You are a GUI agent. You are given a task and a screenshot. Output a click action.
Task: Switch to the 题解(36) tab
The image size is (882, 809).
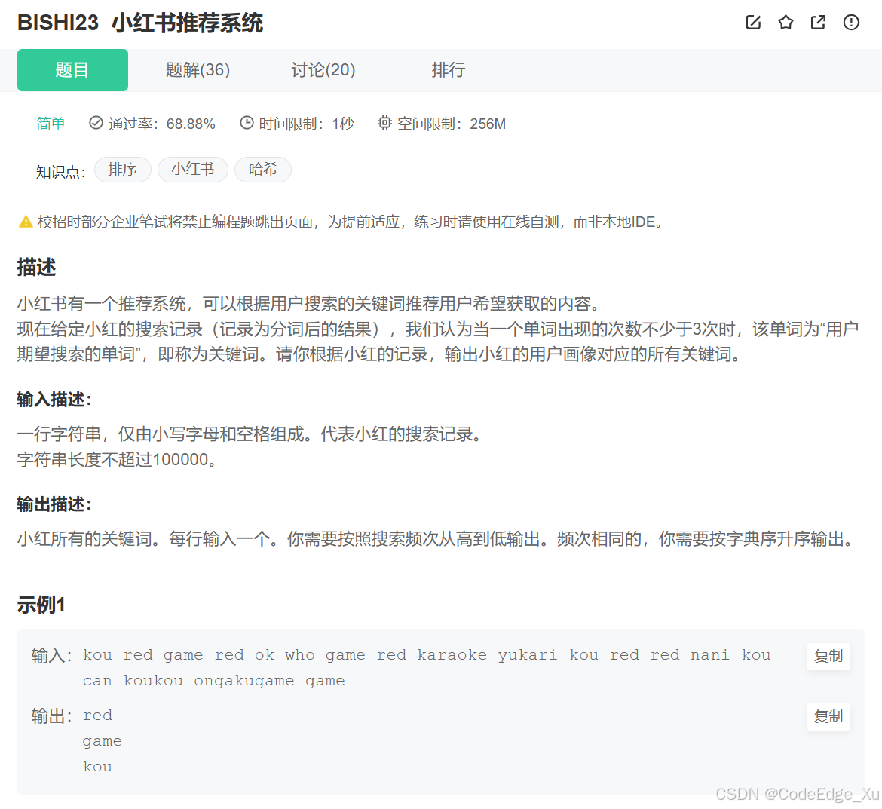tap(198, 69)
